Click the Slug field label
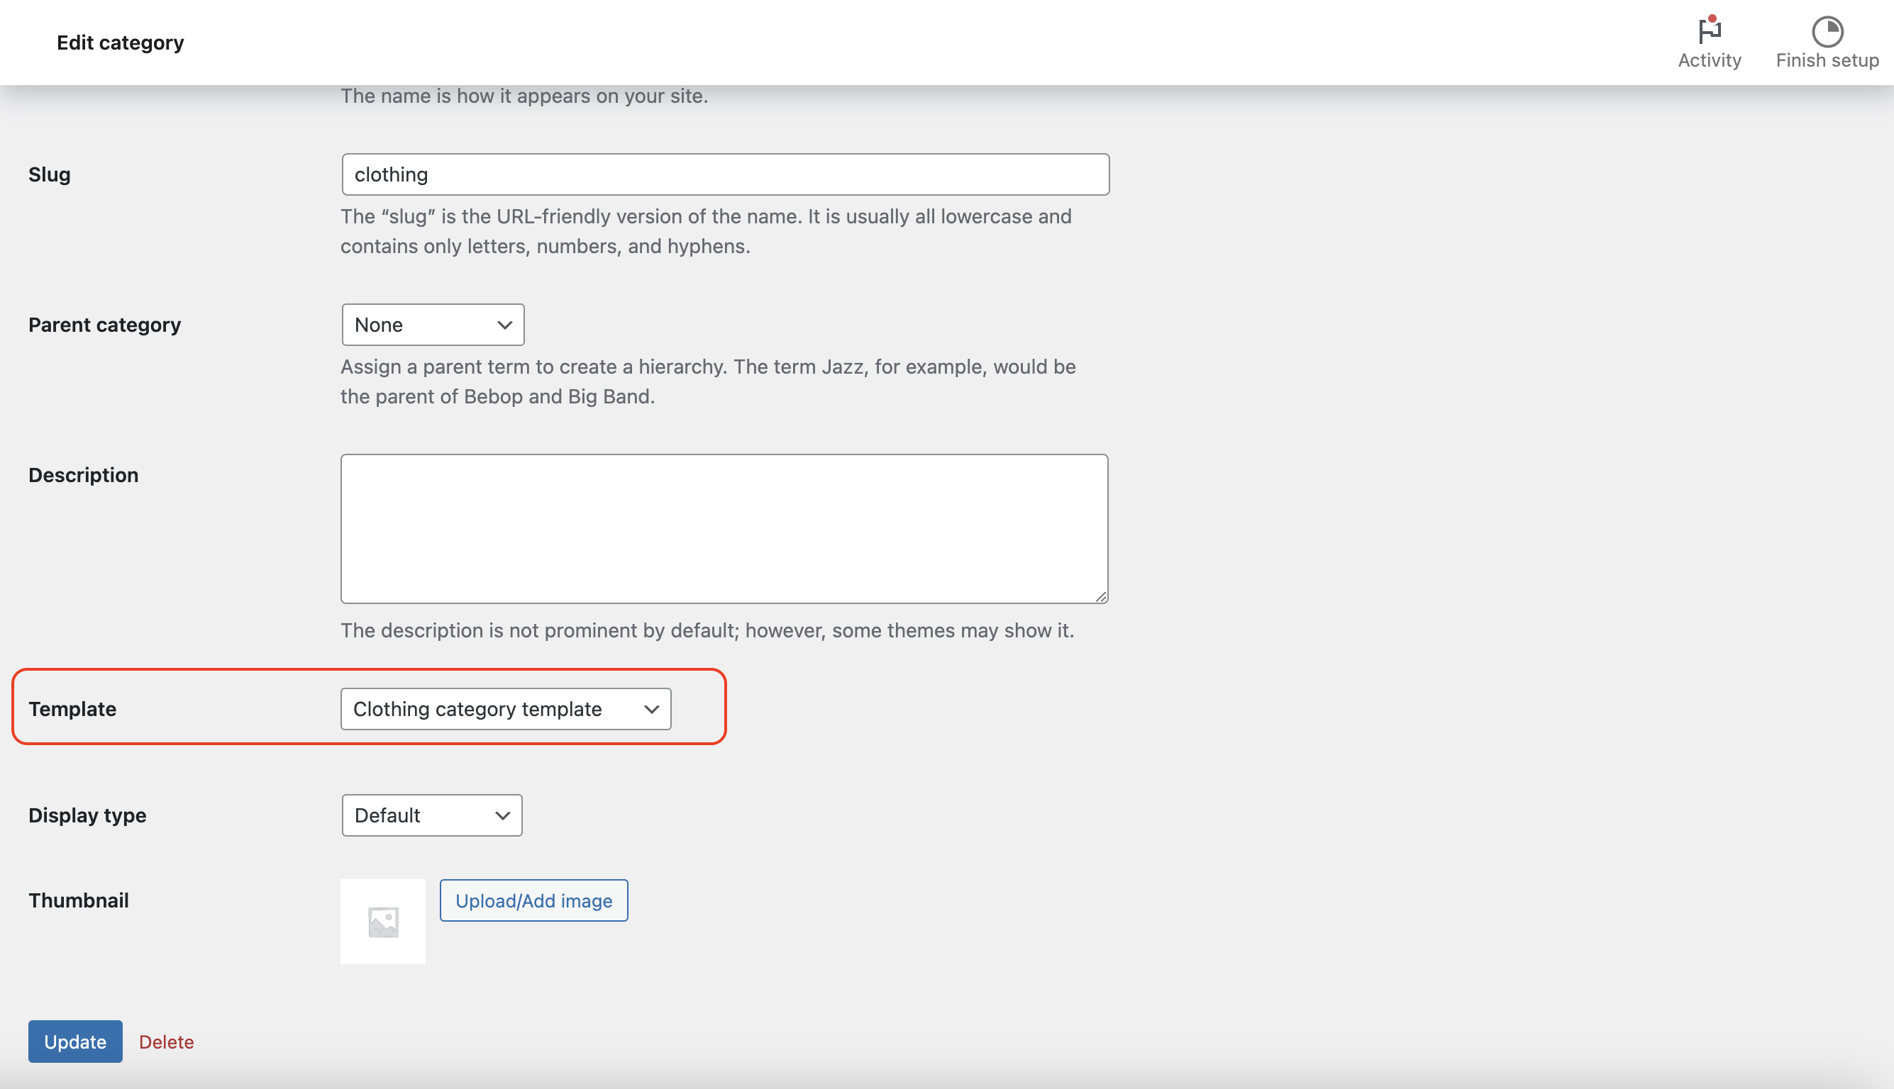The height and width of the screenshot is (1089, 1894). [x=50, y=174]
